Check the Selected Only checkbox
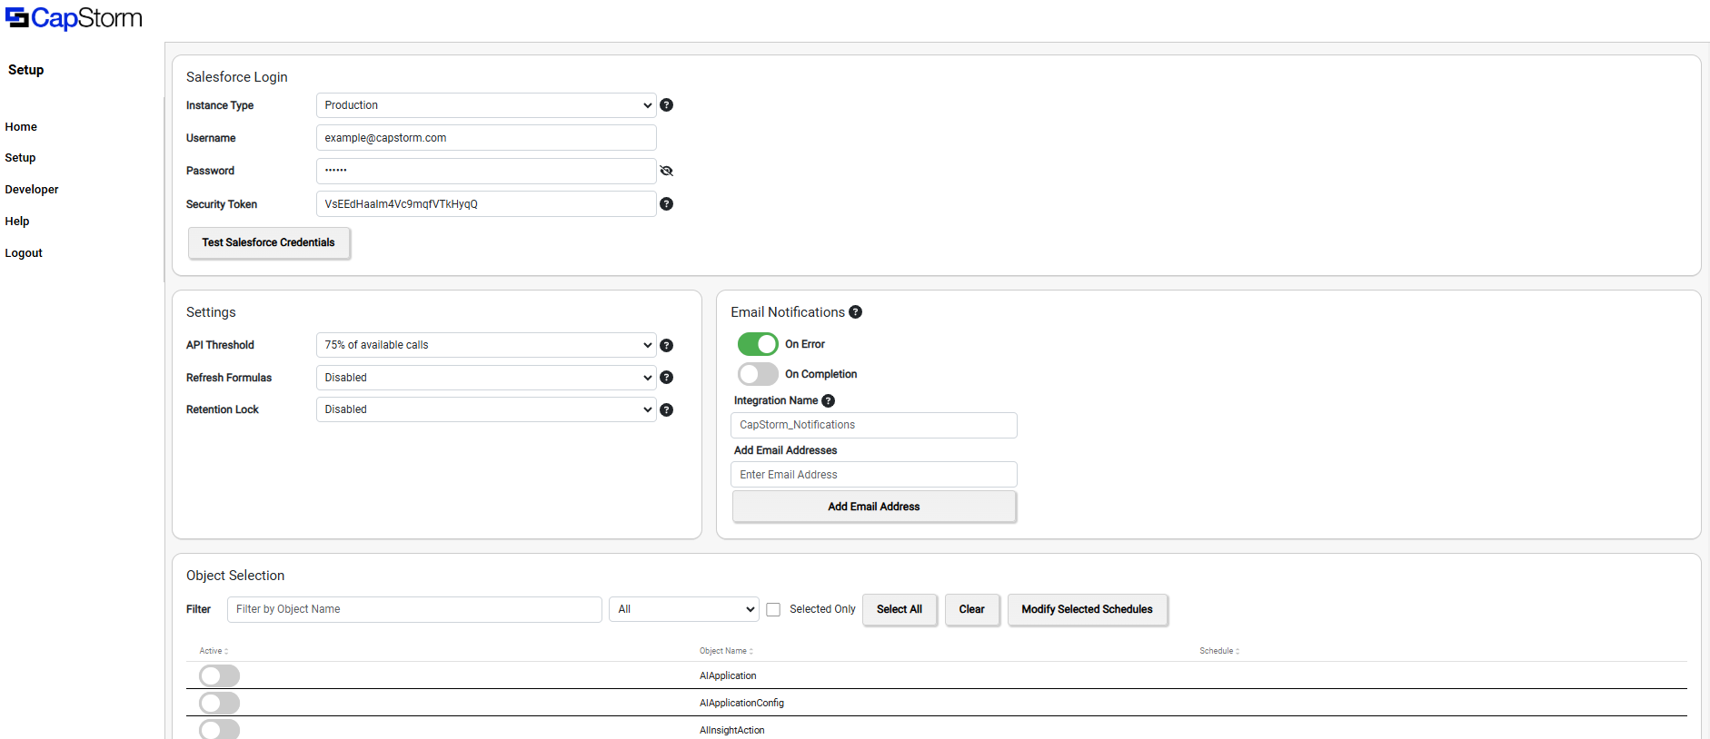The width and height of the screenshot is (1710, 739). tap(773, 610)
